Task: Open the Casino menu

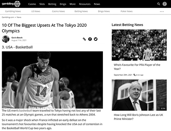Action: coord(32,4)
